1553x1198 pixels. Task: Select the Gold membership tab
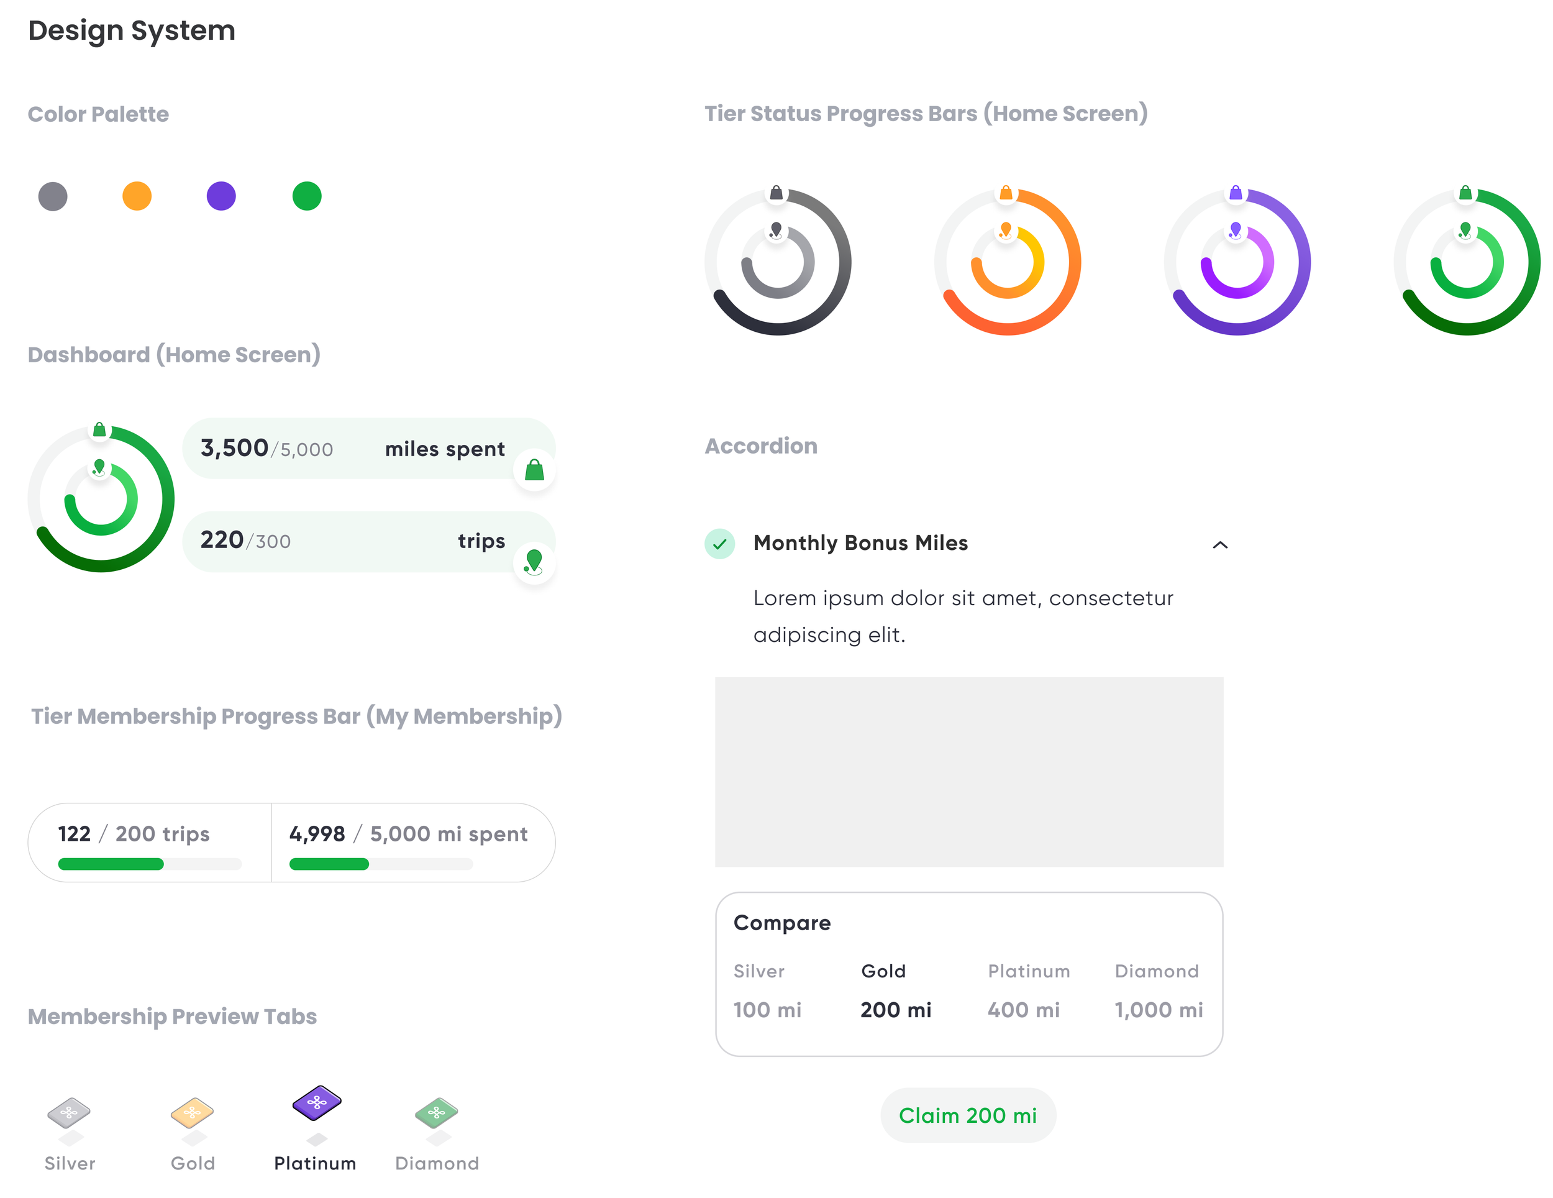coord(193,1134)
